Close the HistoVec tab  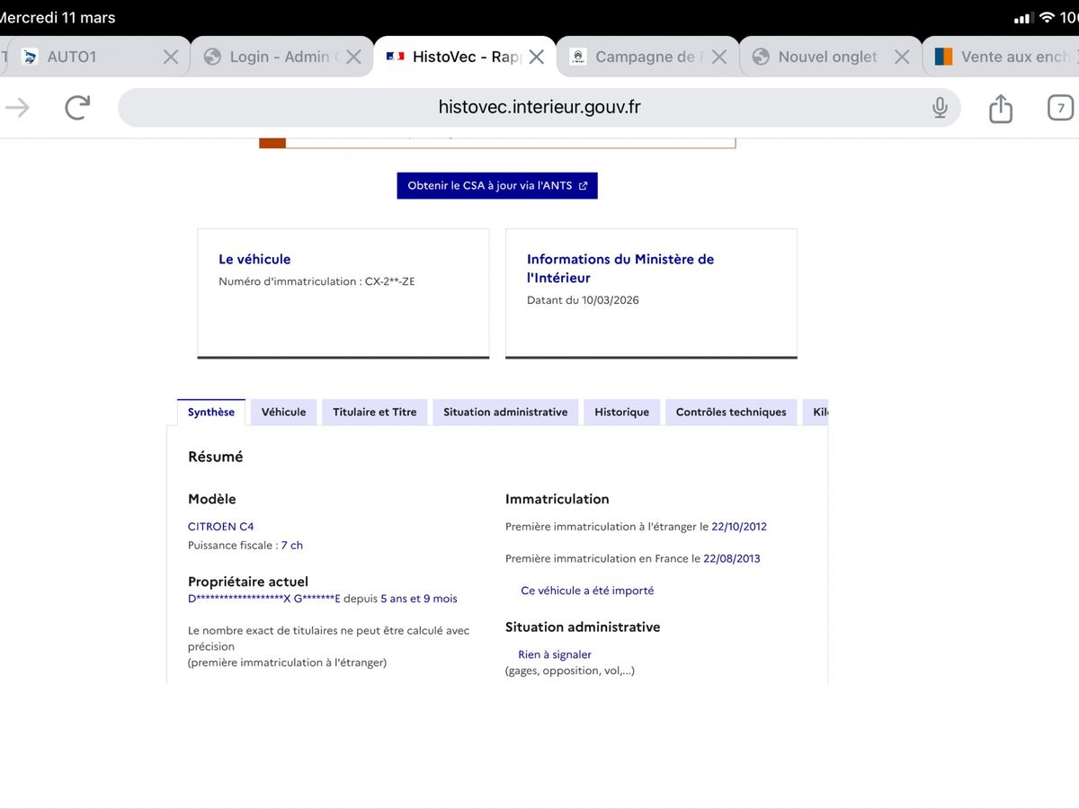pos(537,57)
